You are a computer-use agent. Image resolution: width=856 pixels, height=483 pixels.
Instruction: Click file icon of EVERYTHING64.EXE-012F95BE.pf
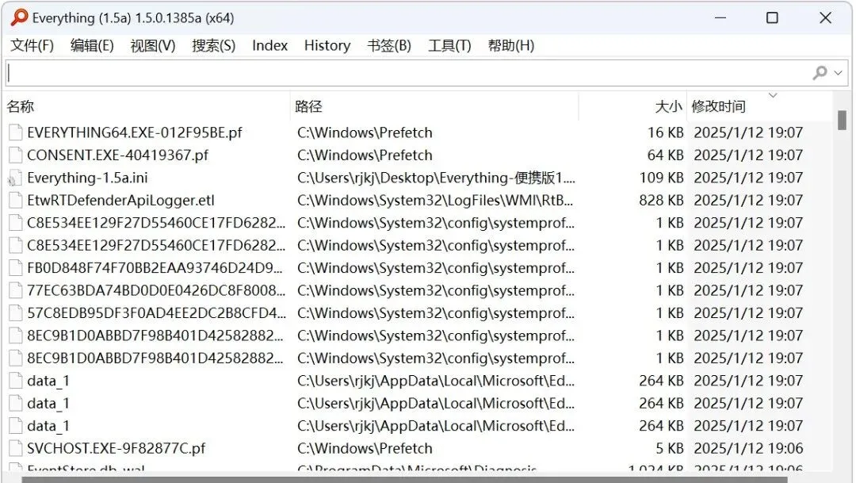pyautogui.click(x=16, y=132)
